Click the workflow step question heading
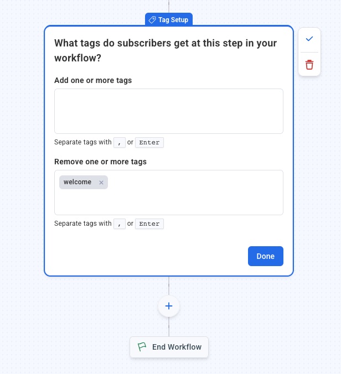 point(166,50)
